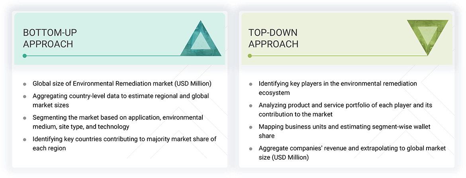Click the green downward triangle icon
Screen dimensions: 466x178
click(427, 36)
